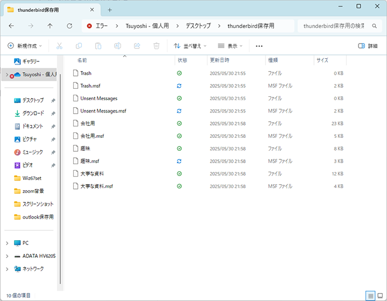The image size is (387, 301).
Task: Refresh the current folder view
Action: pyautogui.click(x=69, y=26)
